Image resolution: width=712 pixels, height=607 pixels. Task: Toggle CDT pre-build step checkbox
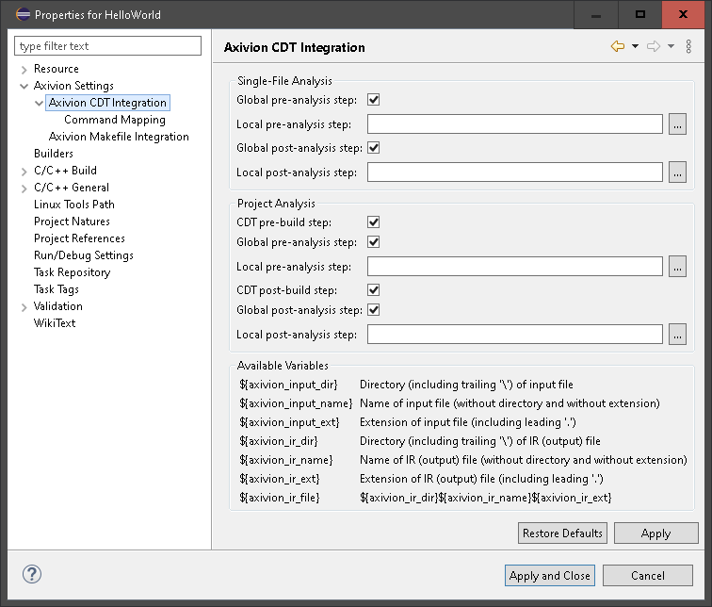click(x=374, y=222)
